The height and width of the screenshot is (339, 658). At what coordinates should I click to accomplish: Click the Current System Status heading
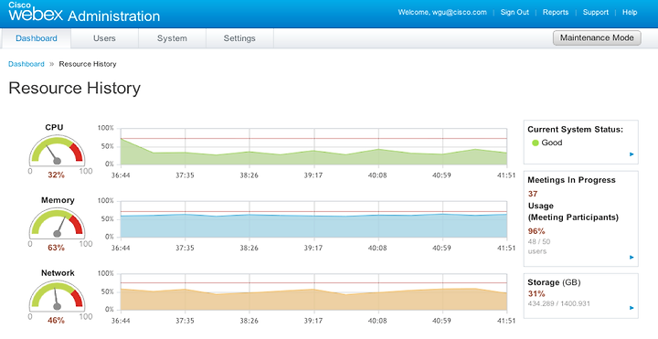576,130
